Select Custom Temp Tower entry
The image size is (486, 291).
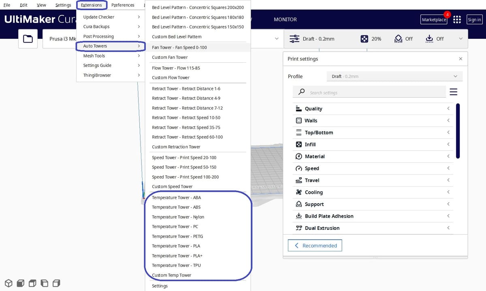(x=198, y=275)
